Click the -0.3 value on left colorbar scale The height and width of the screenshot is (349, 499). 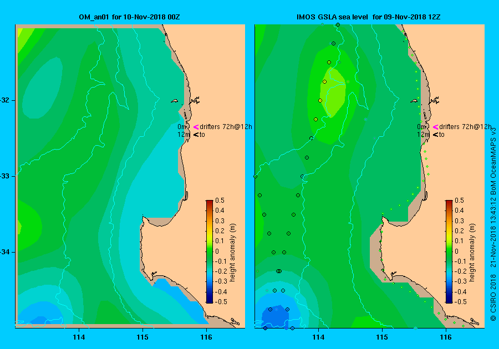pos(221,281)
